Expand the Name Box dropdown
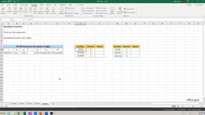 pyautogui.click(x=10, y=19)
